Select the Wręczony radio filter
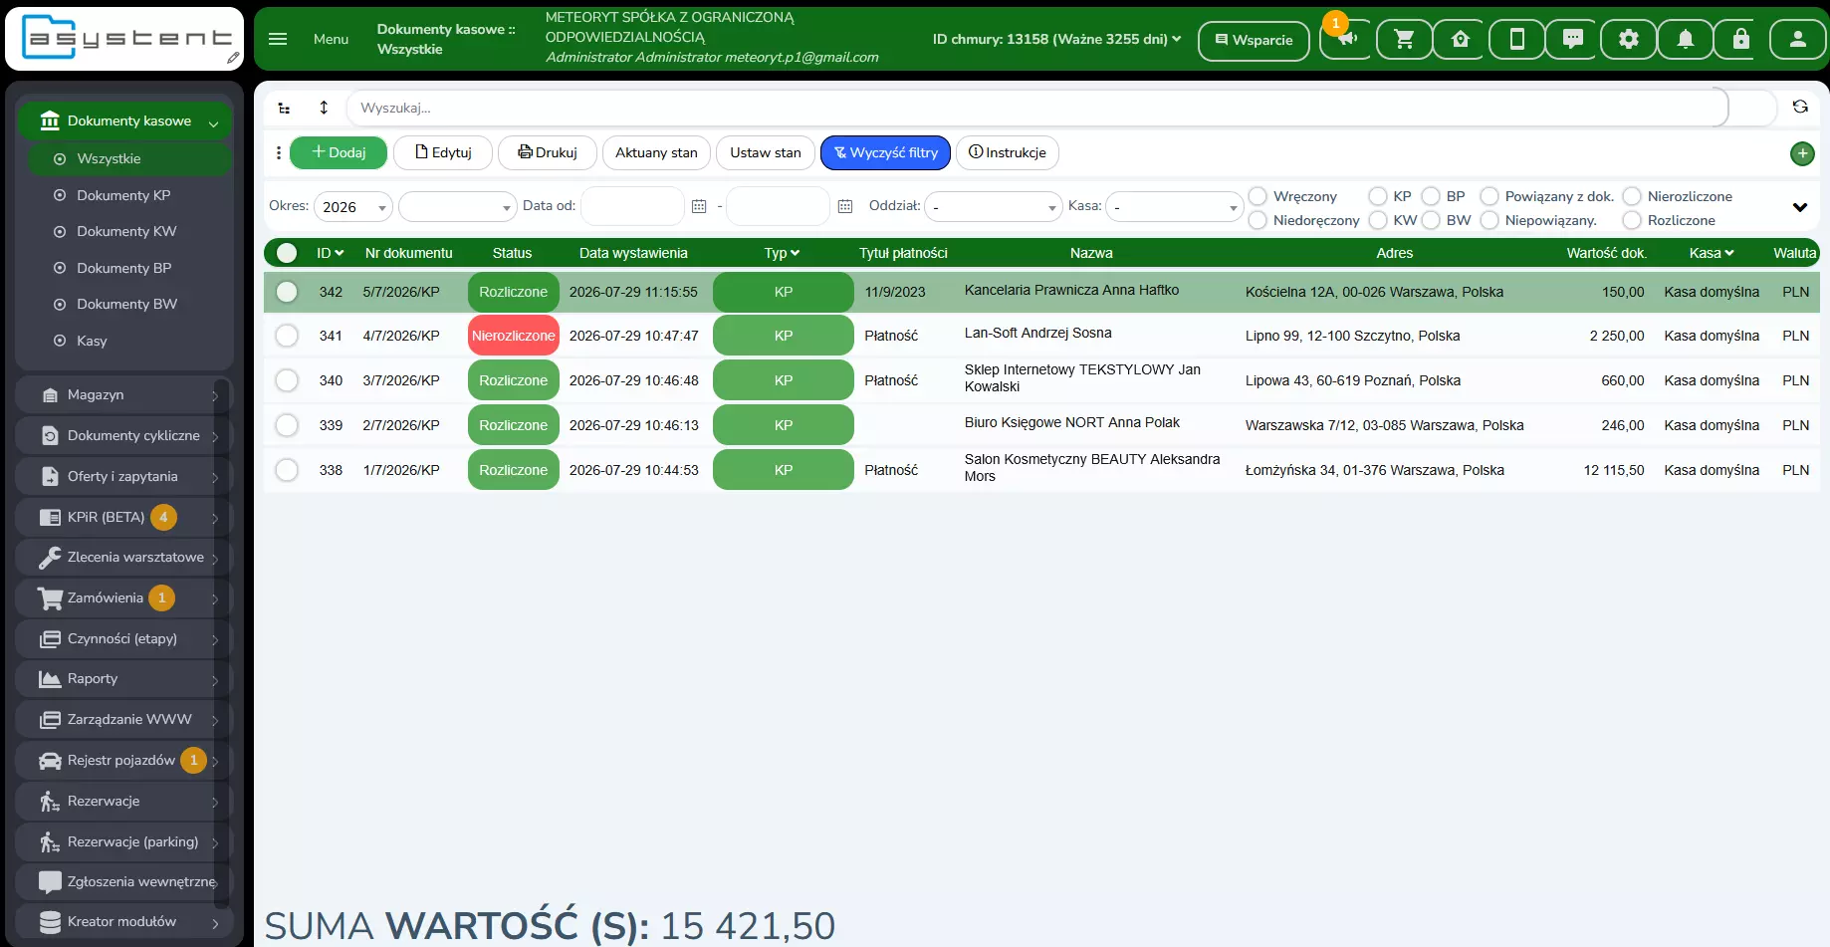The image size is (1830, 947). pos(1258,196)
